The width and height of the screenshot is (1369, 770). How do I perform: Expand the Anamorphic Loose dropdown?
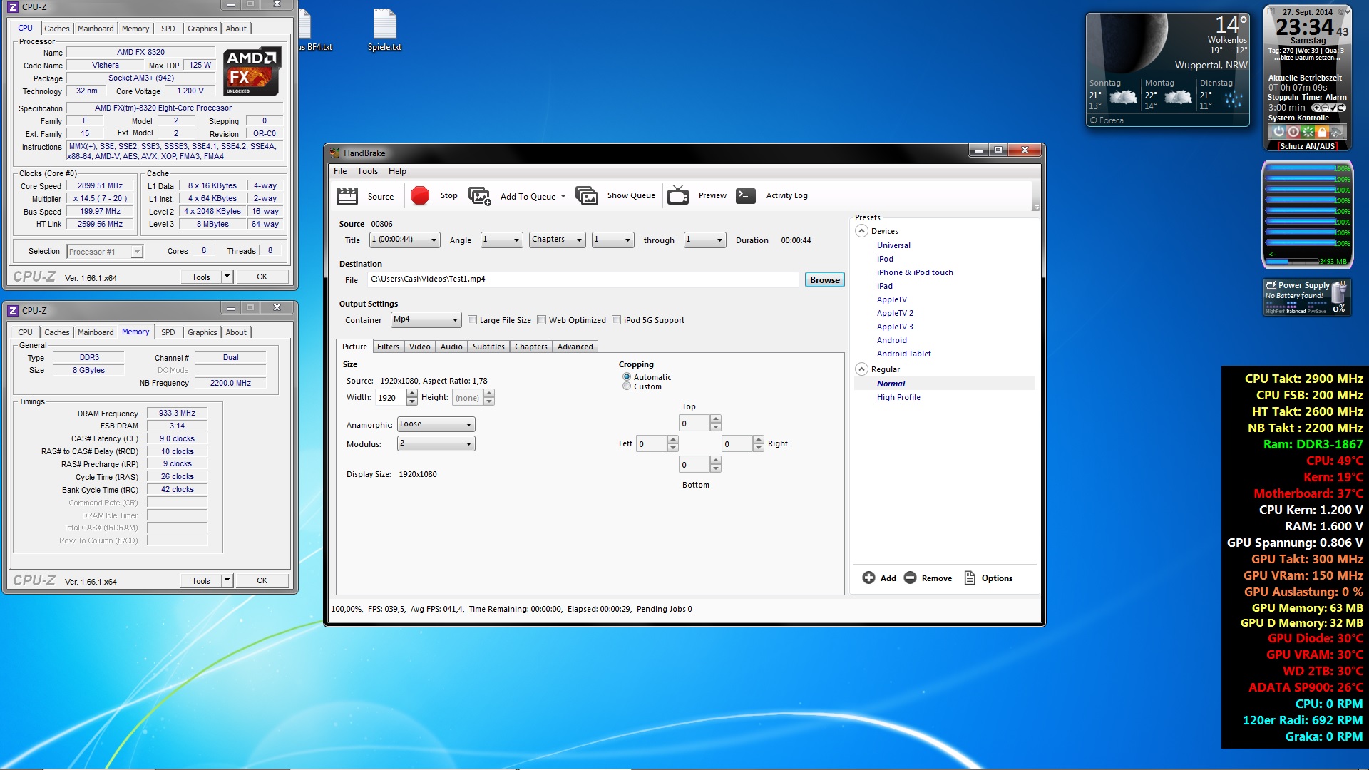pyautogui.click(x=436, y=424)
